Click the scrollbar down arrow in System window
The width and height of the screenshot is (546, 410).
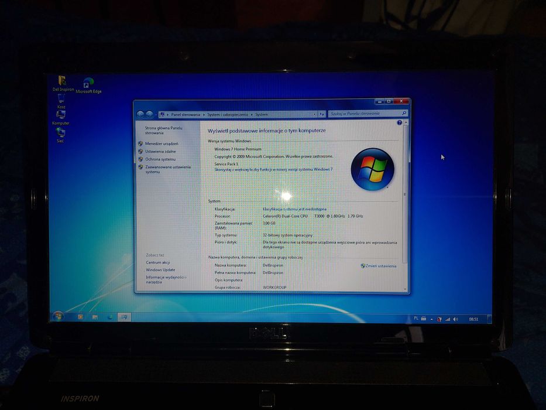click(x=405, y=289)
